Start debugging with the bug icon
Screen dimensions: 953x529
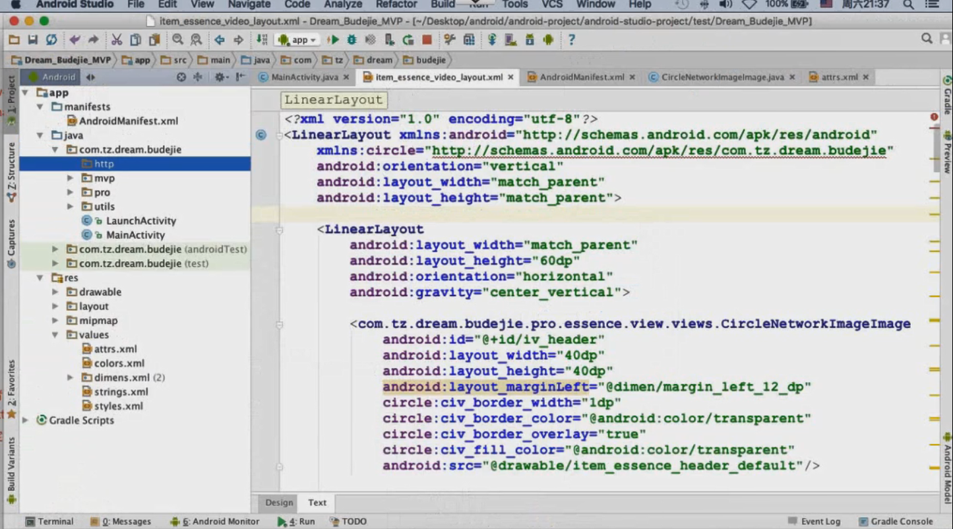pyautogui.click(x=352, y=40)
